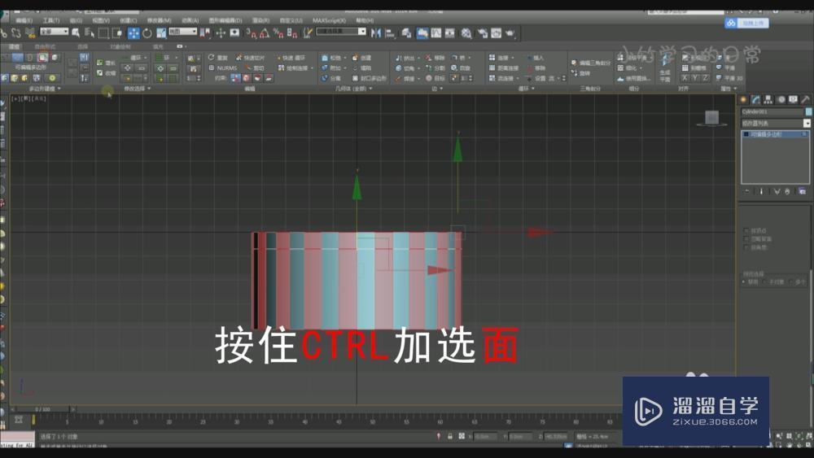The height and width of the screenshot is (458, 814).
Task: Open the Material Editor icon
Action: (466, 33)
